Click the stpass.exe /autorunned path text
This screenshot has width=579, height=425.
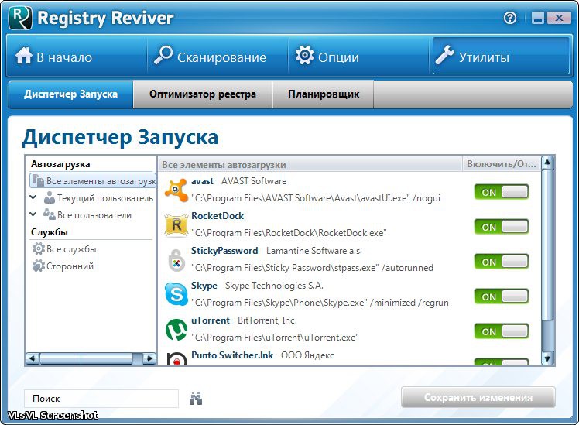312,268
